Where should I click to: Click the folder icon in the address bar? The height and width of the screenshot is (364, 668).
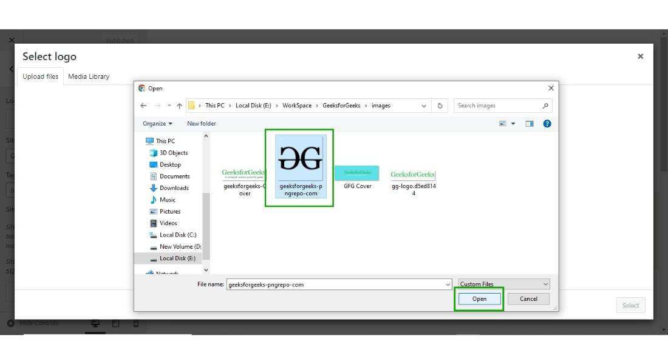tap(191, 106)
